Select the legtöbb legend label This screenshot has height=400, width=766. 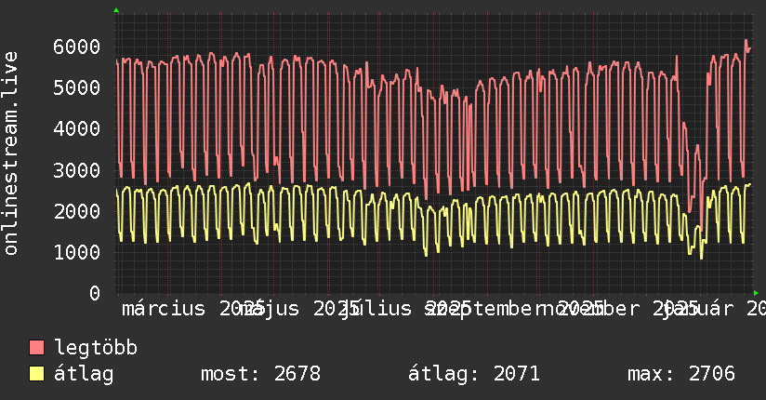coord(96,348)
